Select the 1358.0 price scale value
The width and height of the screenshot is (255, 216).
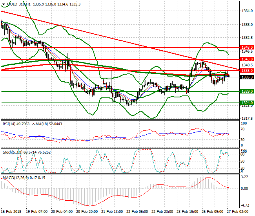click(247, 25)
